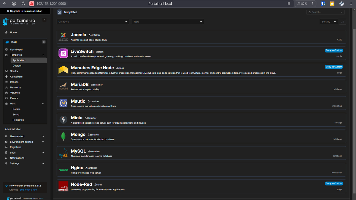Collapse sidebar using the double-chevron icon

click(x=44, y=20)
